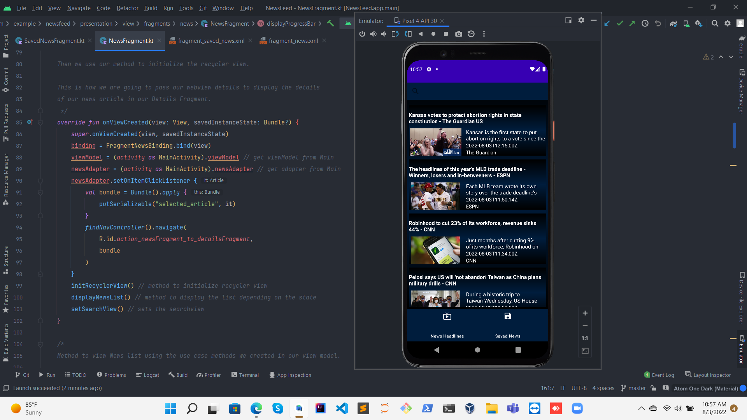The height and width of the screenshot is (420, 747).
Task: Power off the emulator
Action: click(x=362, y=34)
